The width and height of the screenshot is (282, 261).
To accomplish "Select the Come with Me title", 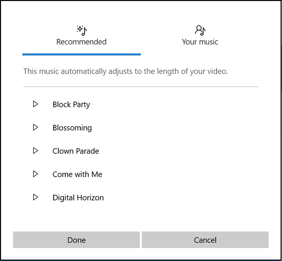I will (x=77, y=174).
